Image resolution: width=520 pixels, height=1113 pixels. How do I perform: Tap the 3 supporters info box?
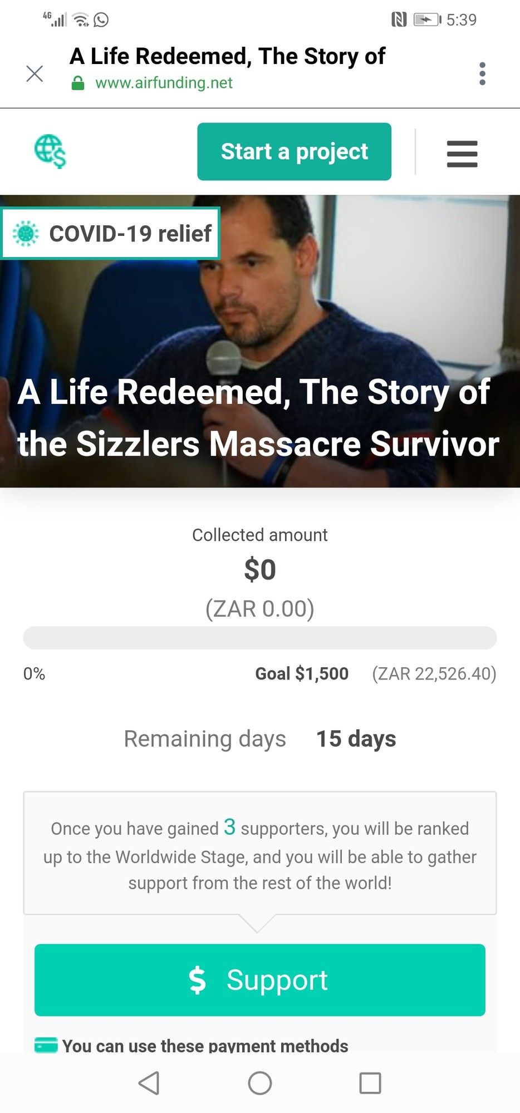pyautogui.click(x=259, y=853)
